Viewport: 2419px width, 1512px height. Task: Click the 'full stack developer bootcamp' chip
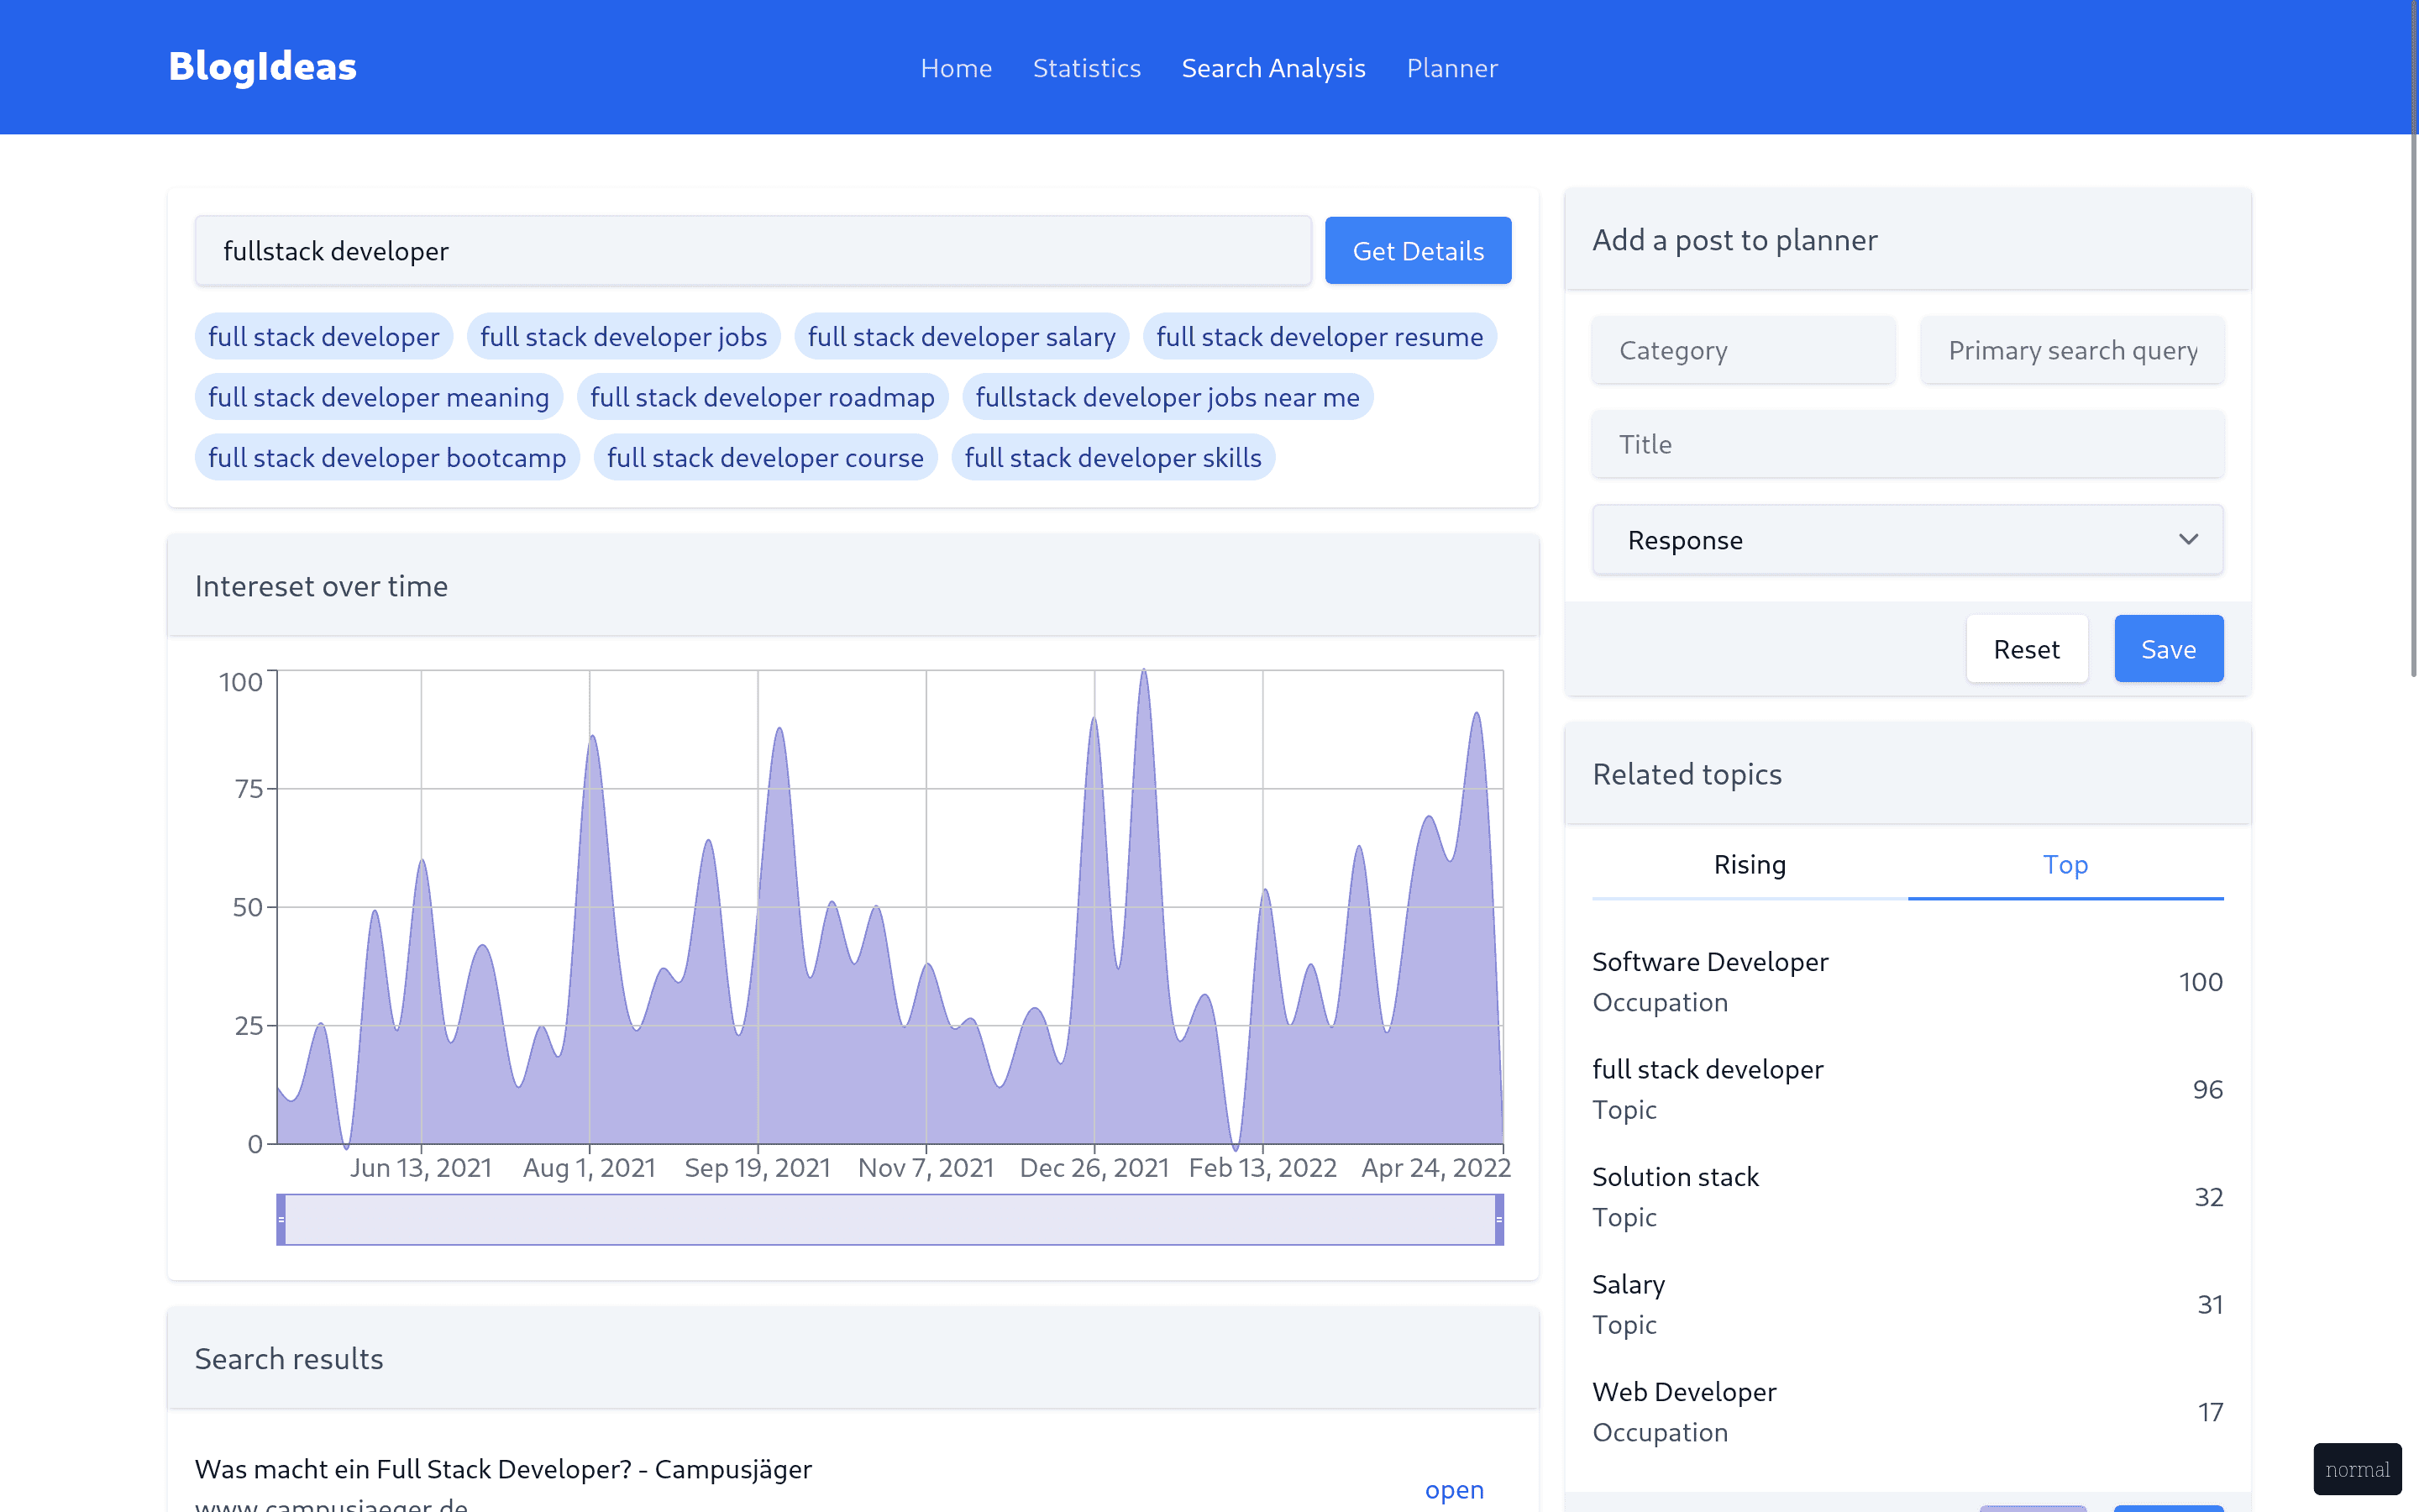[387, 458]
